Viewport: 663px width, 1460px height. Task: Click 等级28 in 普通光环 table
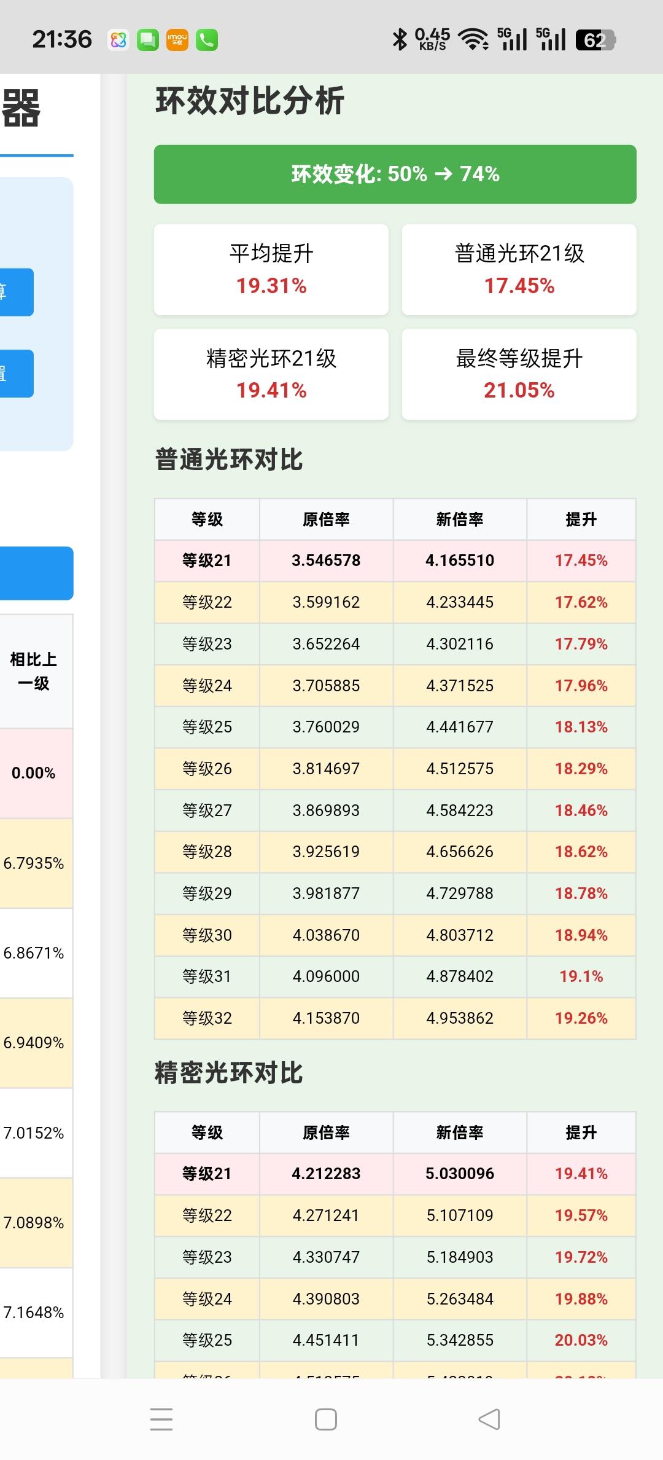pyautogui.click(x=207, y=852)
